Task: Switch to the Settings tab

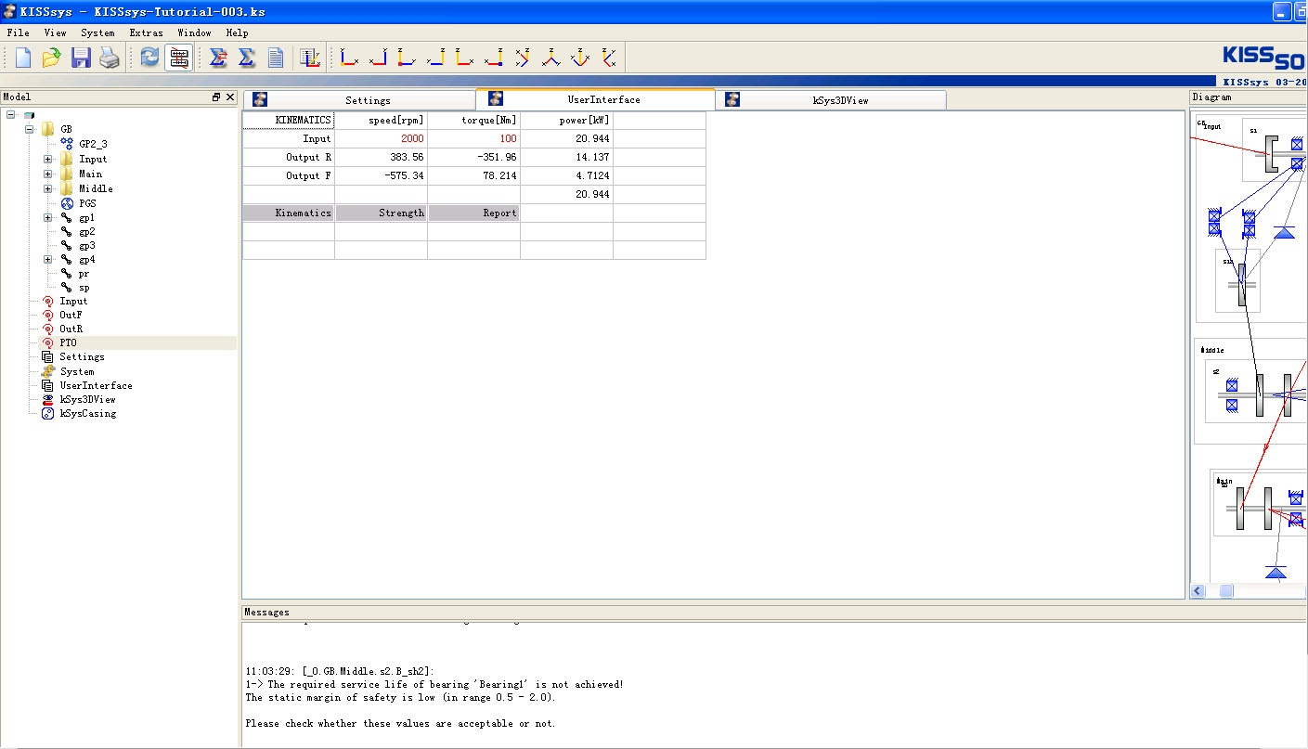Action: tap(359, 100)
